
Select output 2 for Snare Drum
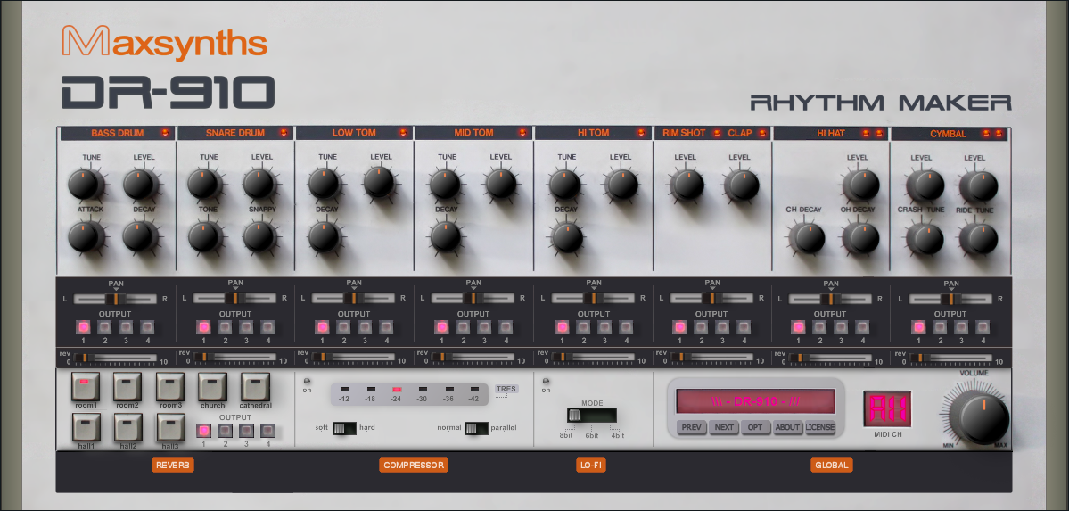(225, 327)
